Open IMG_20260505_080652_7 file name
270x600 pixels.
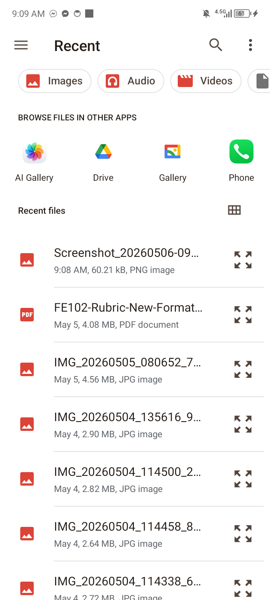(127, 362)
